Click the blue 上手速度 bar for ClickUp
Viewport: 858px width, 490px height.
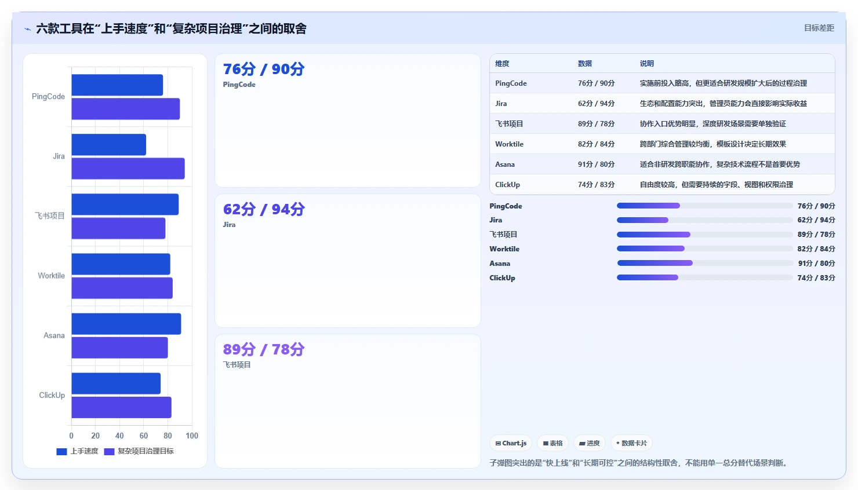pos(116,383)
